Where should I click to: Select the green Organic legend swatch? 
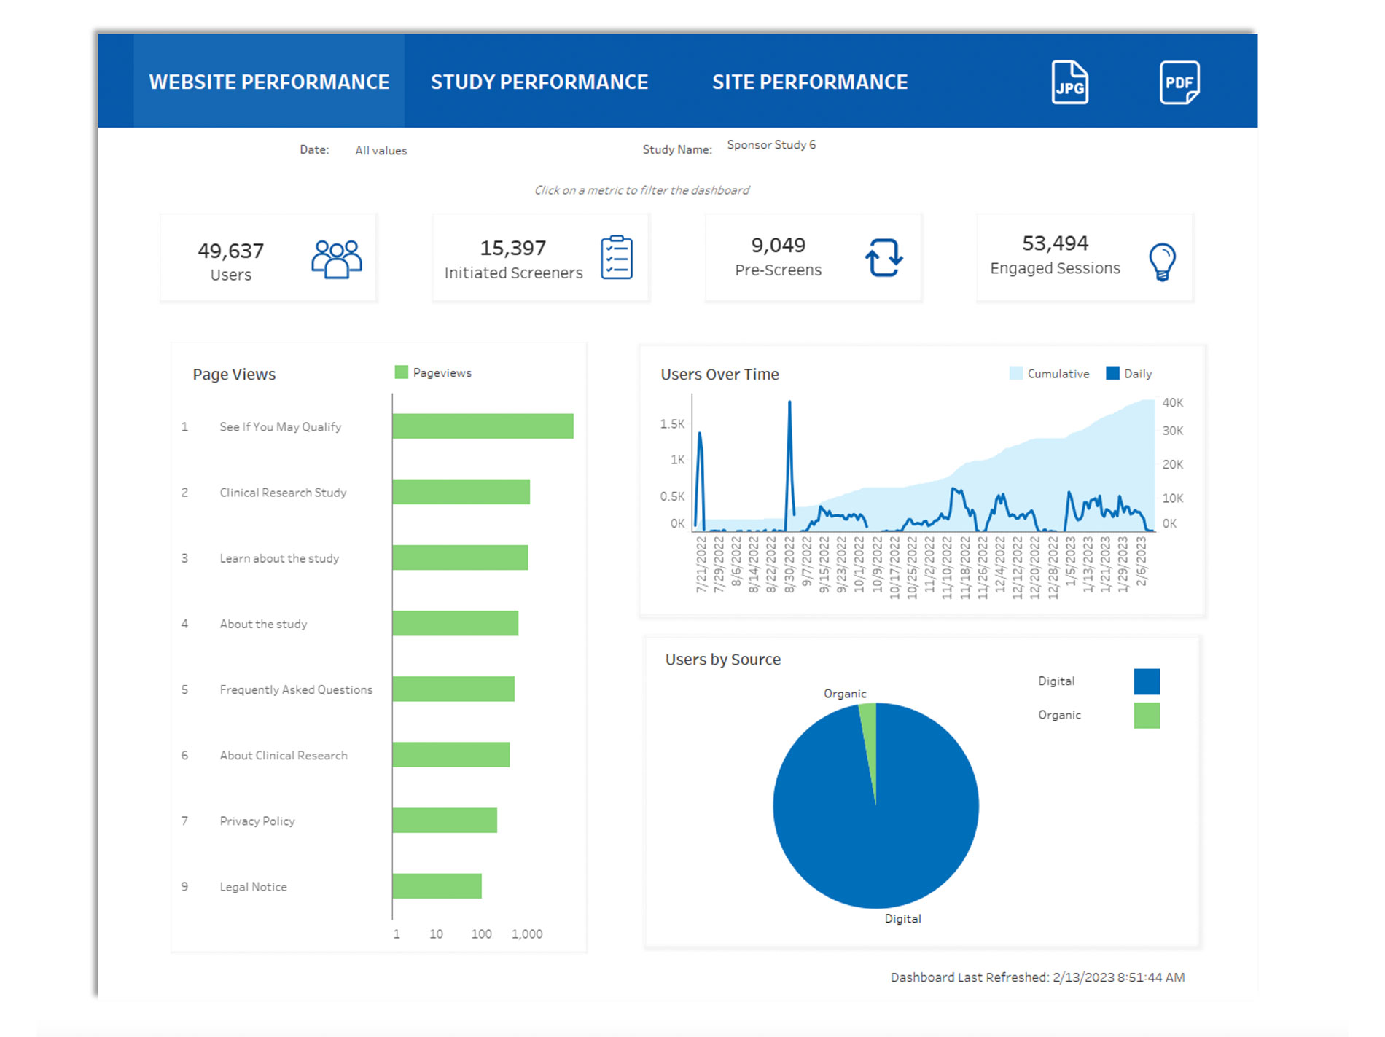tap(1146, 715)
